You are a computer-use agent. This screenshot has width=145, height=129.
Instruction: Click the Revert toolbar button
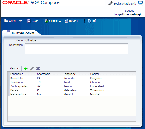click(x=72, y=21)
